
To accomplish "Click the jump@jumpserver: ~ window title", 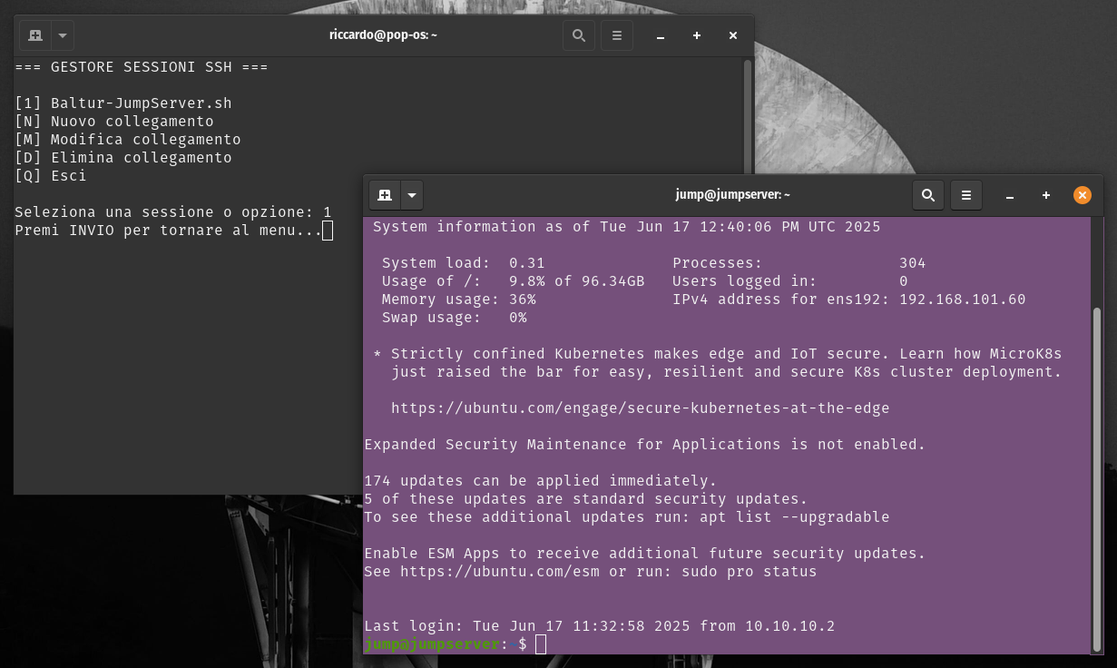I will [733, 195].
